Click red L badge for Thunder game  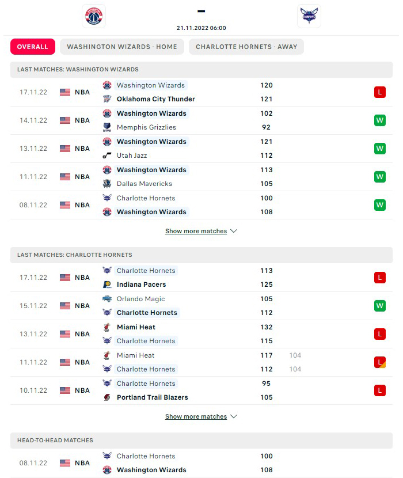click(x=380, y=92)
